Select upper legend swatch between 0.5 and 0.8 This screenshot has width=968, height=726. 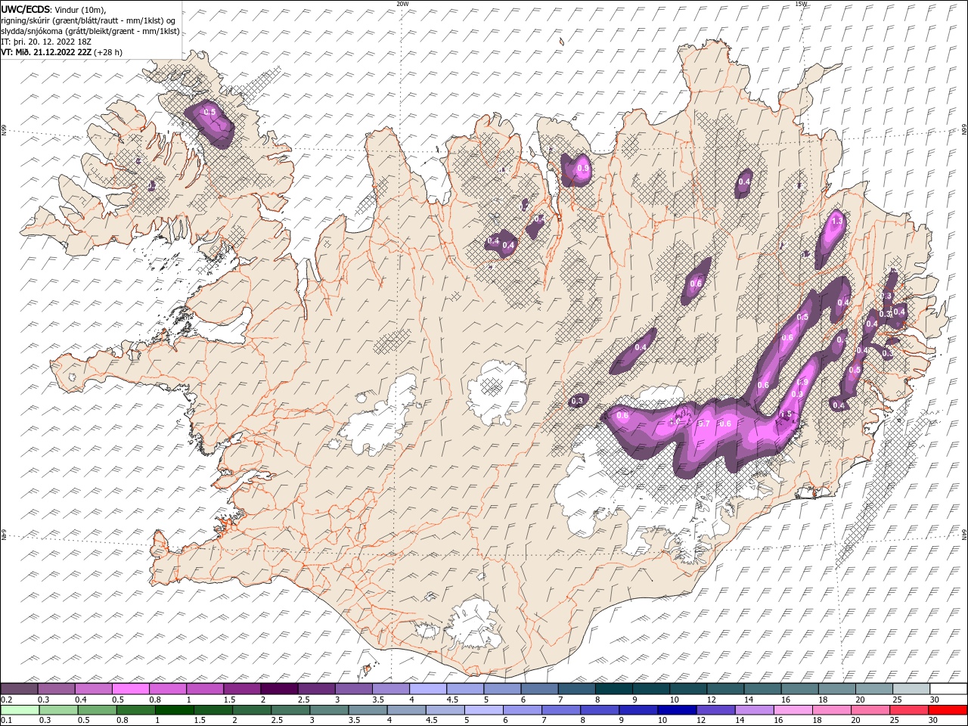[x=130, y=689]
